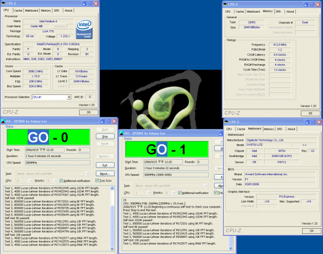Click OK in CPU-Z Memory window
Image resolution: width=323 pixels, height=254 pixels.
pyautogui.click(x=310, y=114)
